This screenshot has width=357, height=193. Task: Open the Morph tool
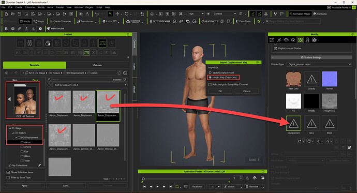[x=39, y=21]
